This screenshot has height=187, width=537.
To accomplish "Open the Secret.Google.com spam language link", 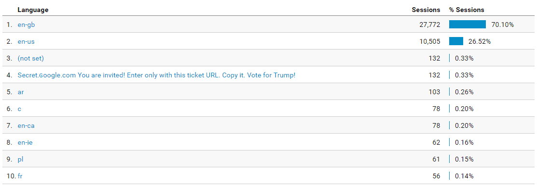I will coord(156,75).
